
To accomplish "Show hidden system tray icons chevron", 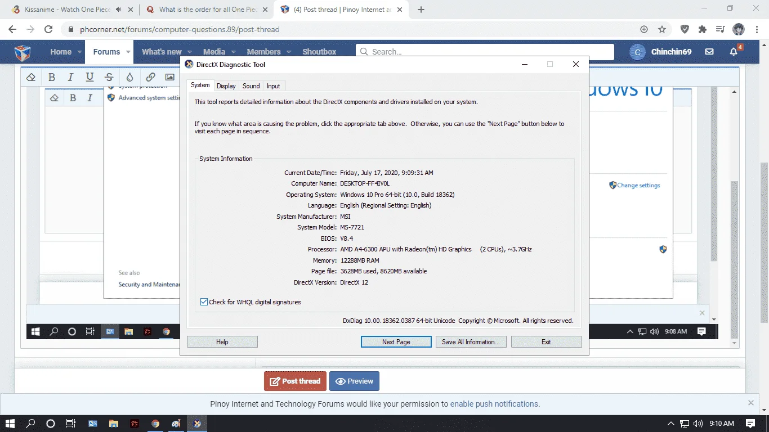I will [x=670, y=424].
